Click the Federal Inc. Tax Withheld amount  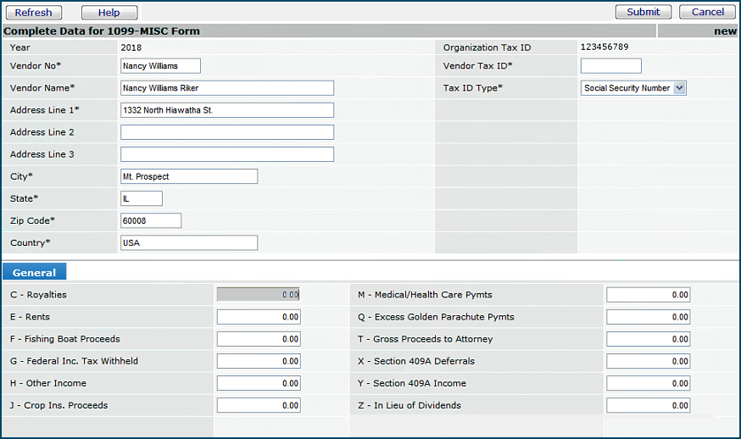(x=259, y=361)
